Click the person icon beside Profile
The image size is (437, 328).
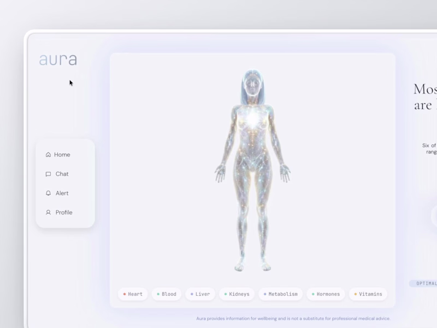point(48,212)
